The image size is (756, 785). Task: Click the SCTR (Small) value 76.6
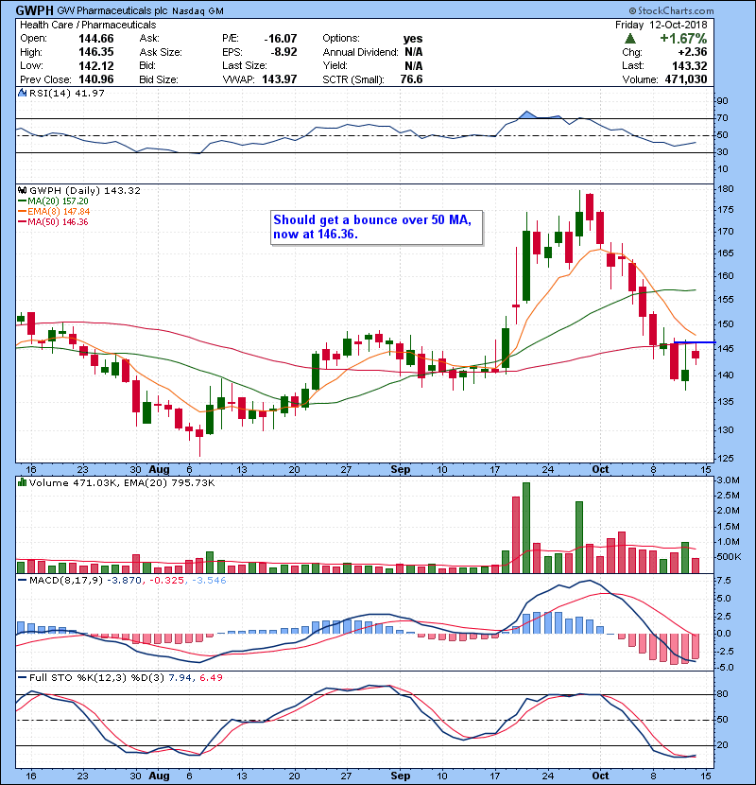tap(411, 79)
